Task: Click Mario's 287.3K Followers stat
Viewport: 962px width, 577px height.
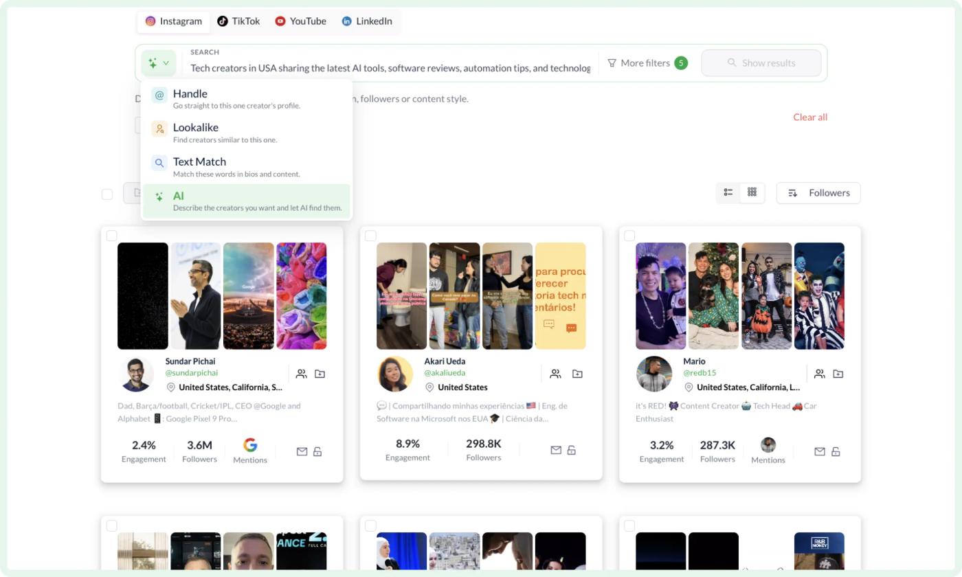Action: (717, 451)
